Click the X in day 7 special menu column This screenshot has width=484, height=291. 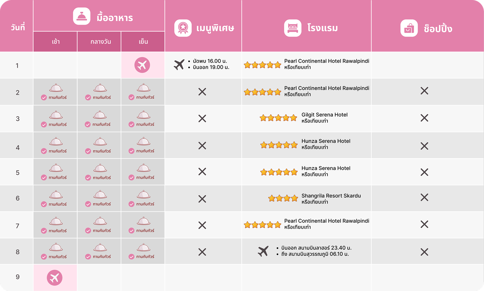coord(202,225)
